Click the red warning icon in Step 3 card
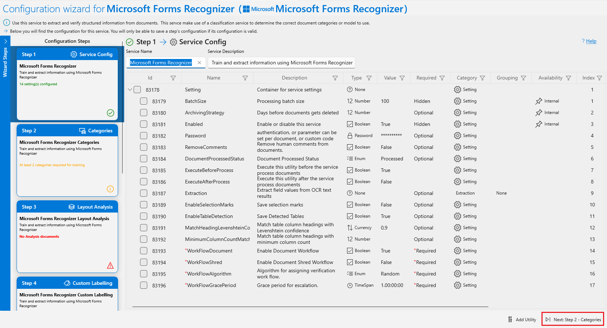 (111, 265)
